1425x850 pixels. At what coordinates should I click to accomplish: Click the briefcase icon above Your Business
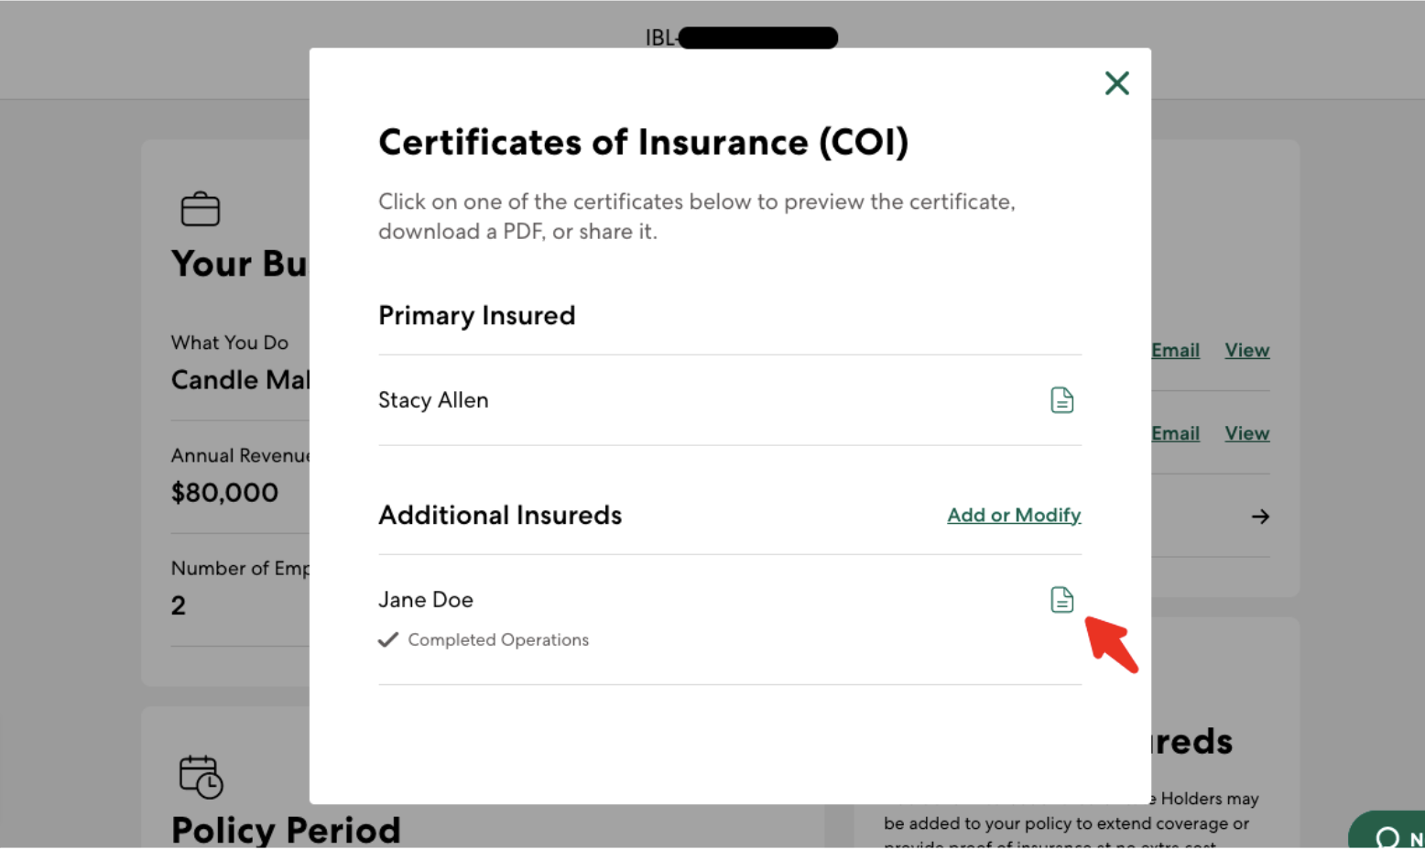click(x=200, y=209)
